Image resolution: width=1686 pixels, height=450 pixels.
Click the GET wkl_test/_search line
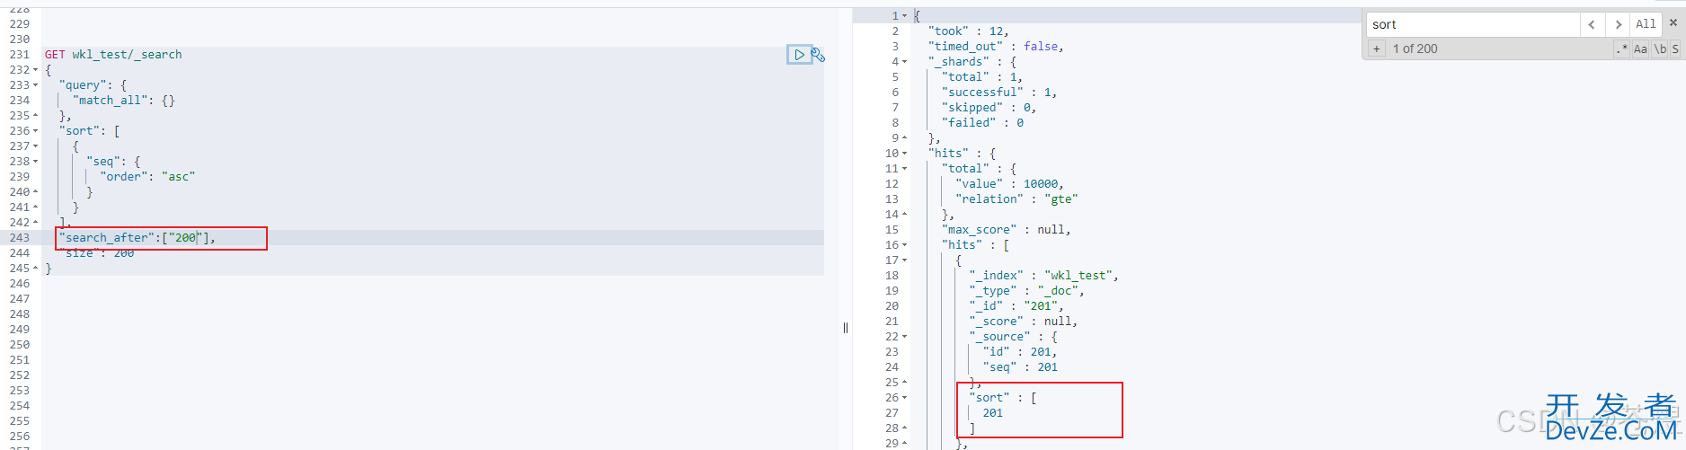coord(113,55)
